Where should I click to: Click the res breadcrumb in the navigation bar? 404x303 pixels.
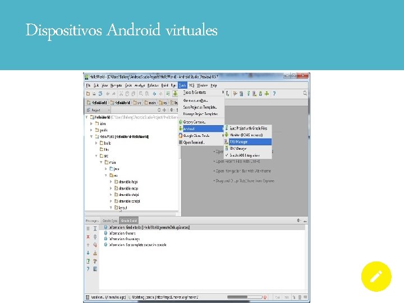coord(163,103)
